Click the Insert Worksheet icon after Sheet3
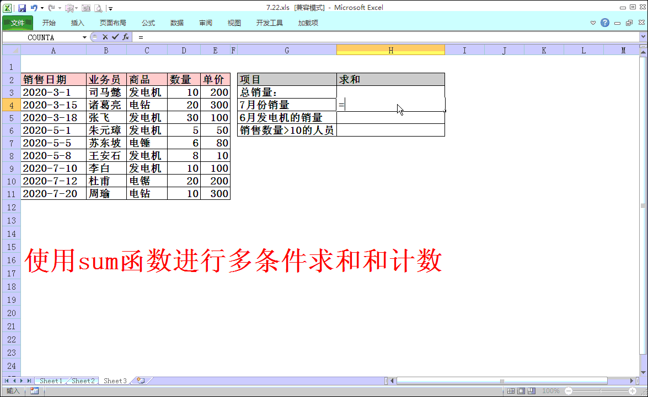 click(x=141, y=381)
